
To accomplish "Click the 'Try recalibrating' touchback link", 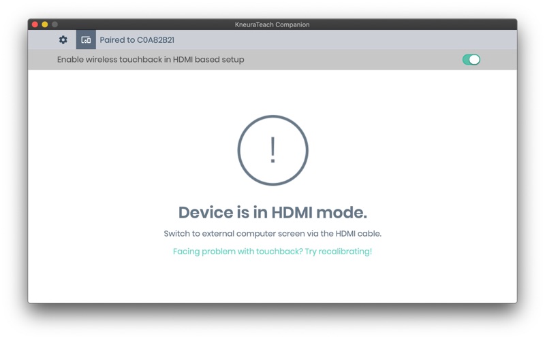I will point(272,251).
